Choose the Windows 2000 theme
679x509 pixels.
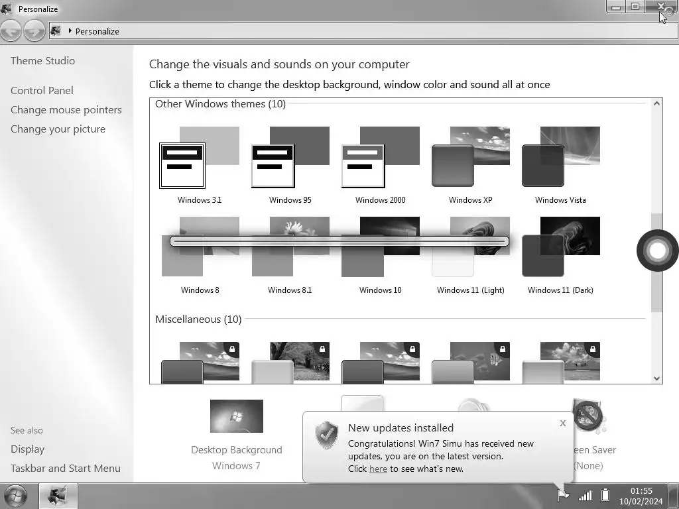[380, 165]
